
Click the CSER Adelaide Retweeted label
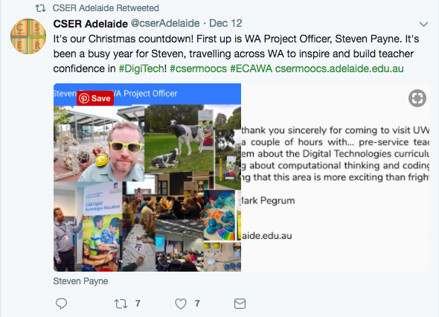coord(106,8)
